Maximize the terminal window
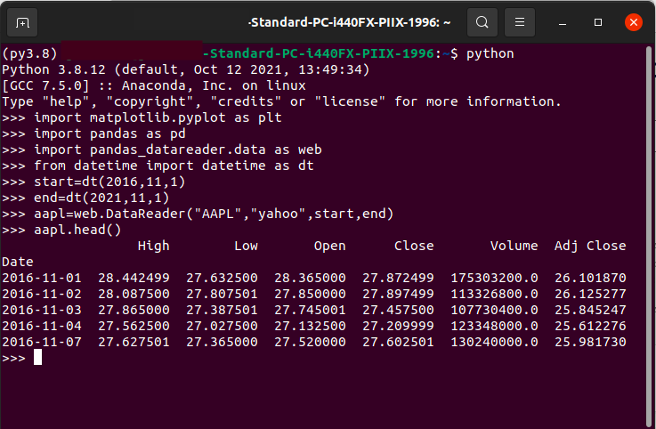Screen dimensions: 656x429 pos(598,22)
